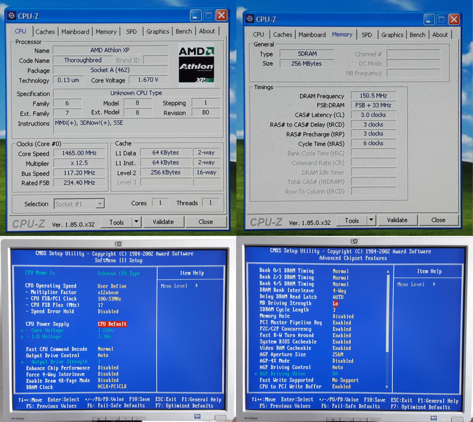Close the left CPU-Z window
Viewport: 473px width, 422px height.
click(221, 15)
